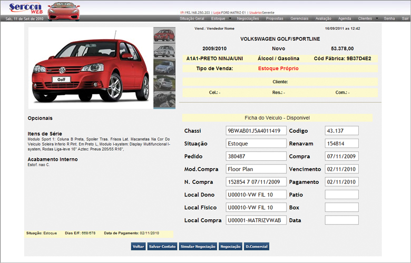Click the Tipo de Venda: label
Image resolution: width=411 pixels, height=263 pixels.
[x=214, y=69]
